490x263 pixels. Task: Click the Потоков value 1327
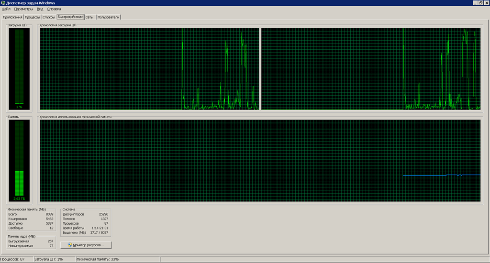pyautogui.click(x=104, y=219)
